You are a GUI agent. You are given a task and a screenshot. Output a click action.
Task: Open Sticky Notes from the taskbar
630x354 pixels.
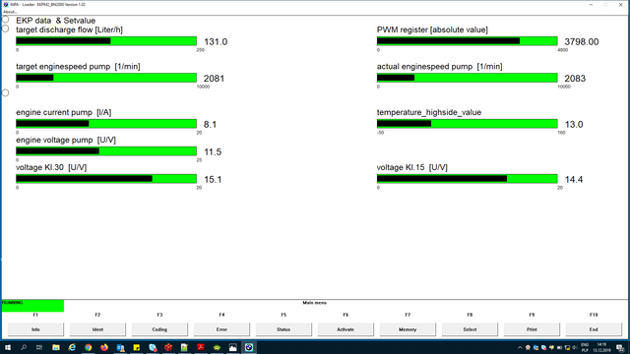(x=136, y=347)
